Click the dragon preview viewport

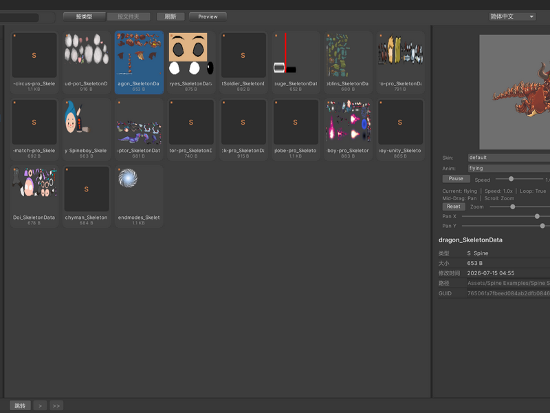(x=514, y=92)
